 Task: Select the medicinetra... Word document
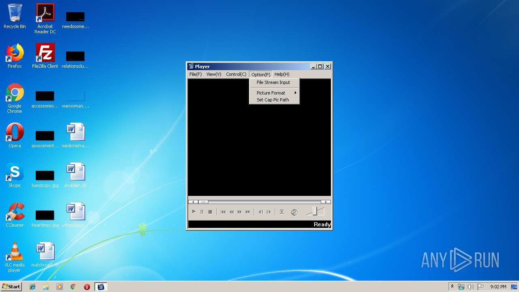(75, 135)
